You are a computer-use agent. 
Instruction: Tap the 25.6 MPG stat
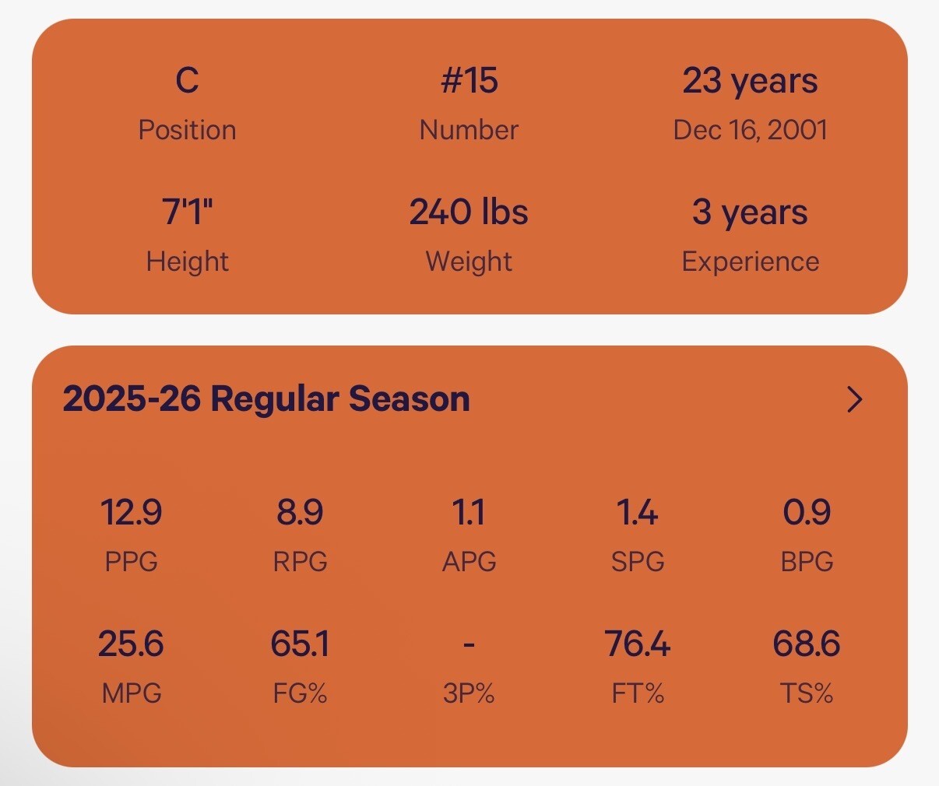pos(131,667)
